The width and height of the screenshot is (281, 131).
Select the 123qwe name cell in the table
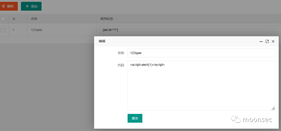(62, 30)
